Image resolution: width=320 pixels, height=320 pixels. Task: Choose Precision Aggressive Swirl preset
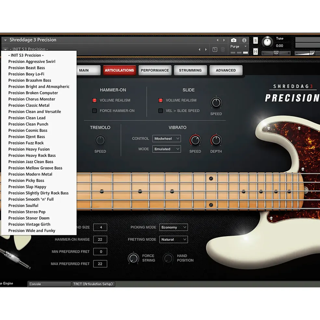coord(39,61)
